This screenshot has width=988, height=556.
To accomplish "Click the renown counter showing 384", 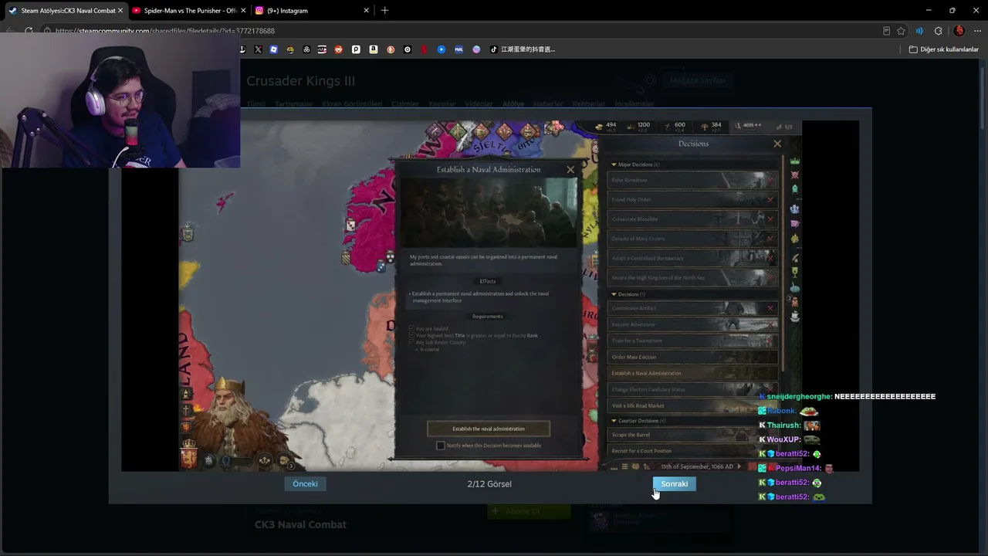I will click(x=712, y=126).
